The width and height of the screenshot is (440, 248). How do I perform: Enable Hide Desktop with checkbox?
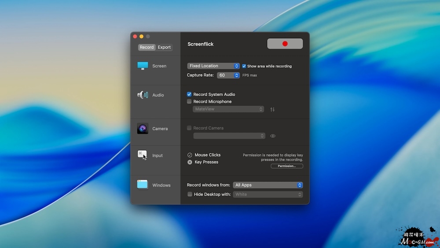coord(190,194)
